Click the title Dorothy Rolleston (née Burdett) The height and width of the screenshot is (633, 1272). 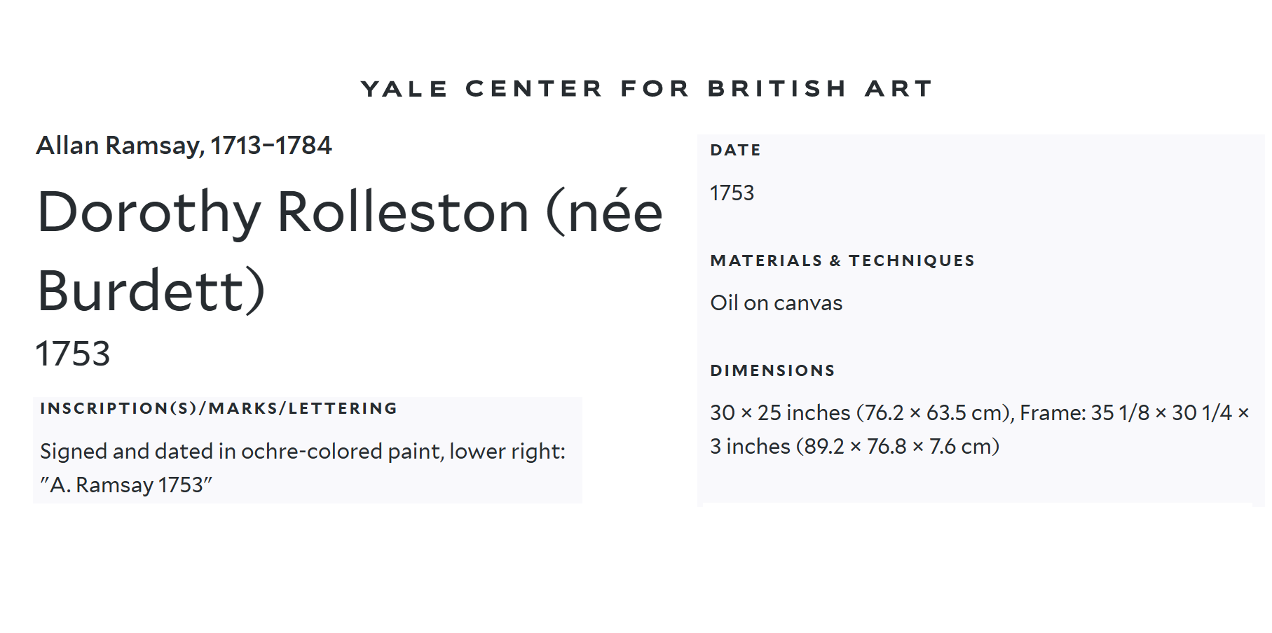350,251
